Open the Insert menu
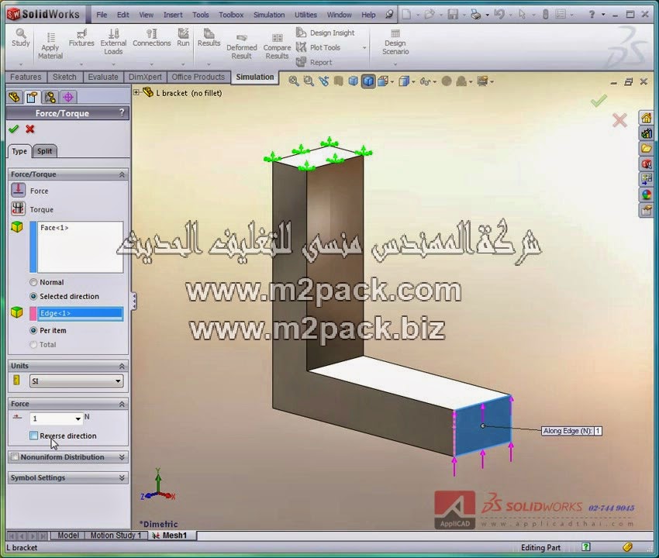This screenshot has height=558, width=659. coord(173,15)
